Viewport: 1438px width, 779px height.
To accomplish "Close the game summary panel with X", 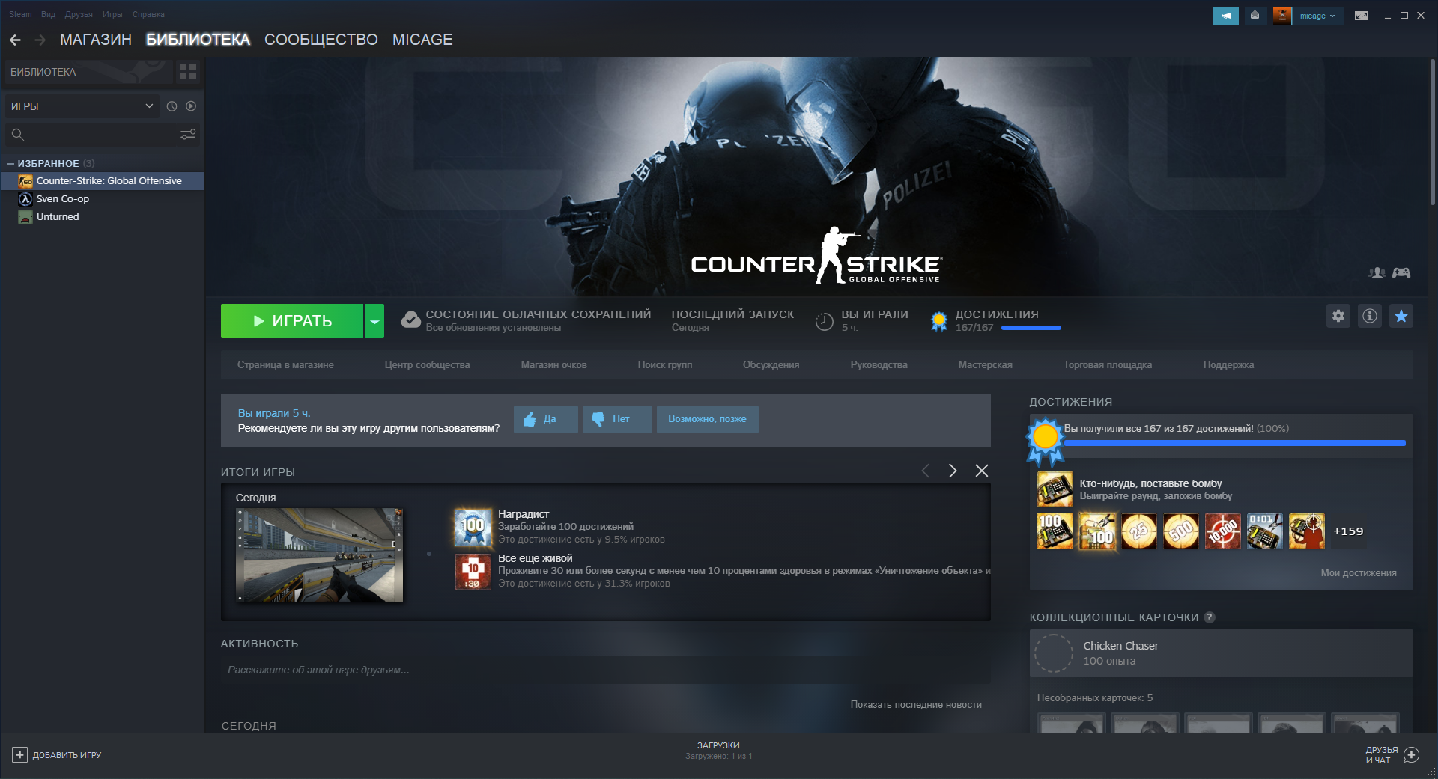I will coord(982,471).
